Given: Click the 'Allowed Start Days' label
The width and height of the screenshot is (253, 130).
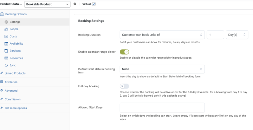Looking at the screenshot, I should (90, 107).
